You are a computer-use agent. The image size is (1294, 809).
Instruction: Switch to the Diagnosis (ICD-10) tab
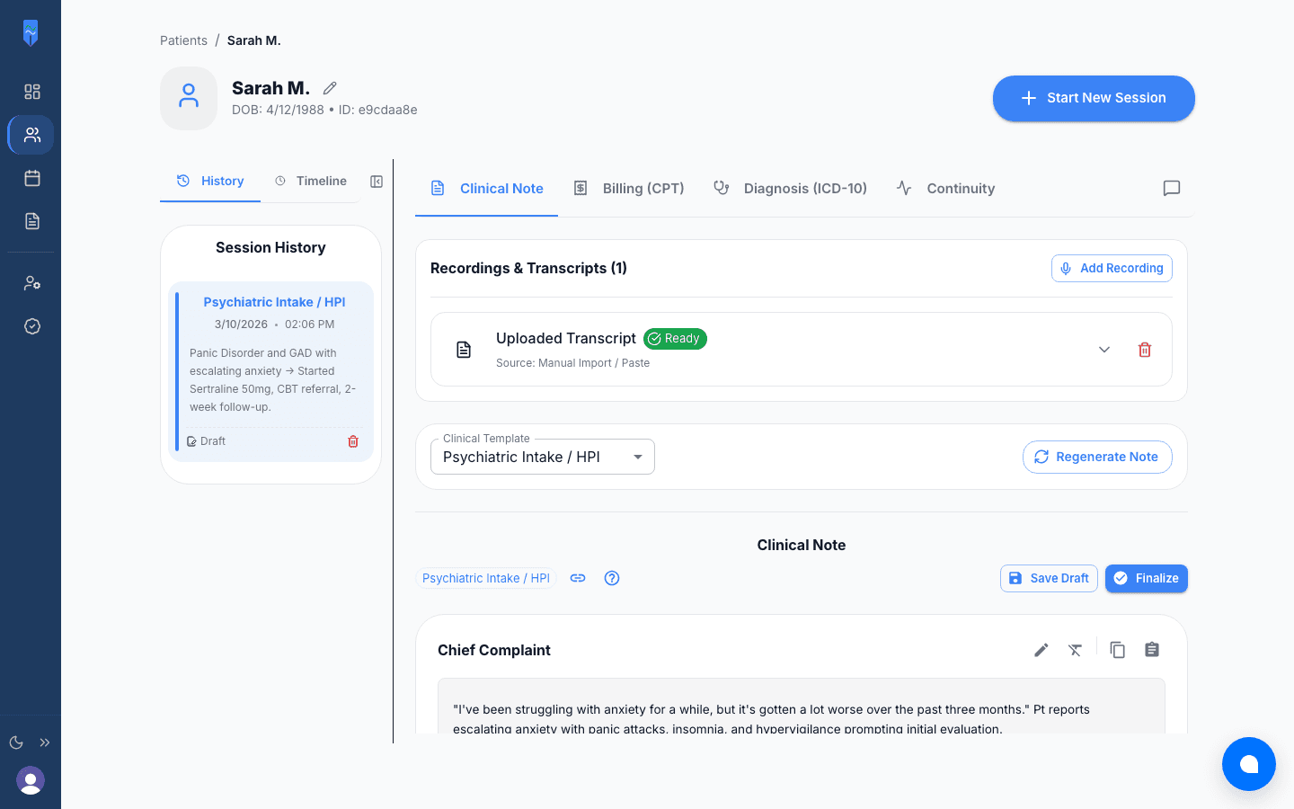(790, 189)
